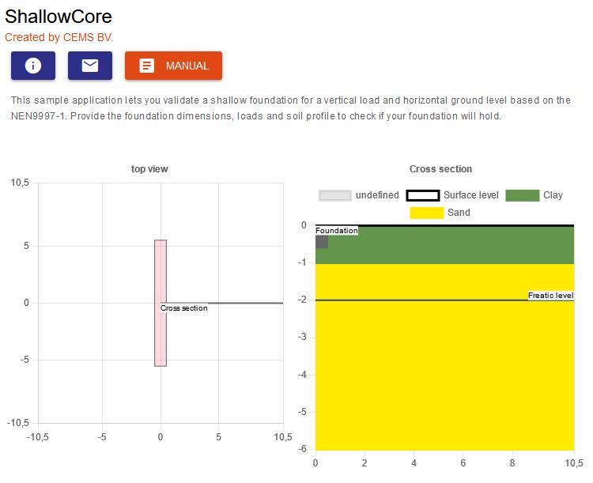593x483 pixels.
Task: Click the Clay legend label text
Action: [553, 195]
